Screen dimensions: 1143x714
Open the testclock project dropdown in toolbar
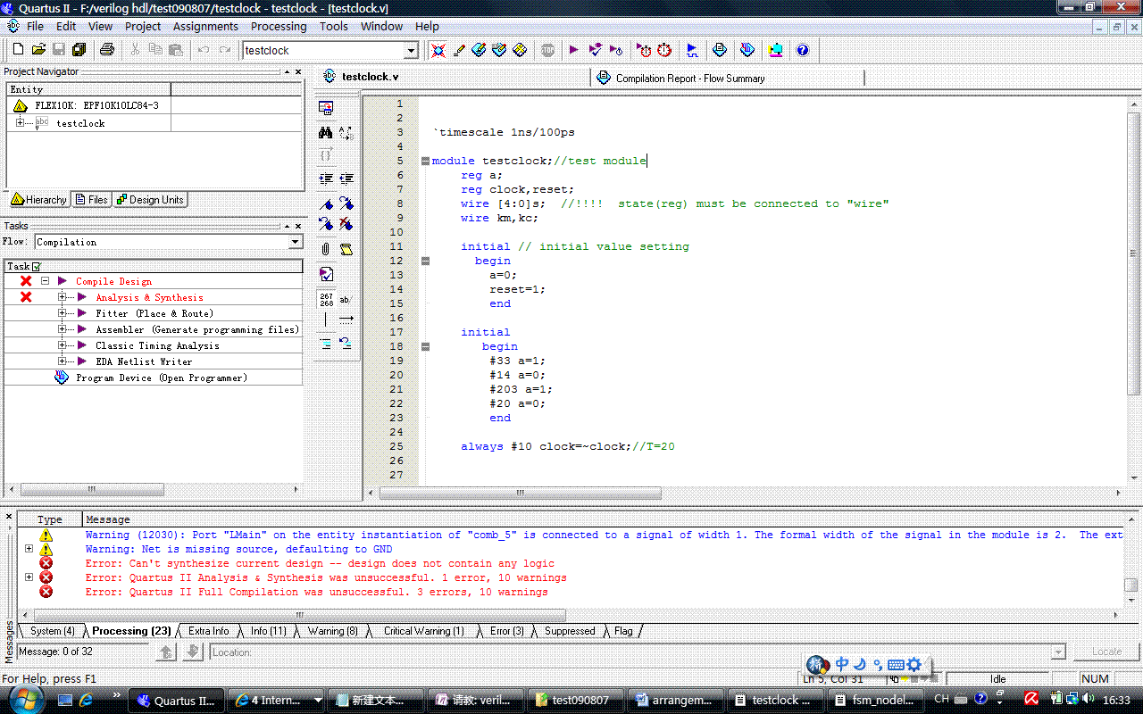(x=412, y=51)
